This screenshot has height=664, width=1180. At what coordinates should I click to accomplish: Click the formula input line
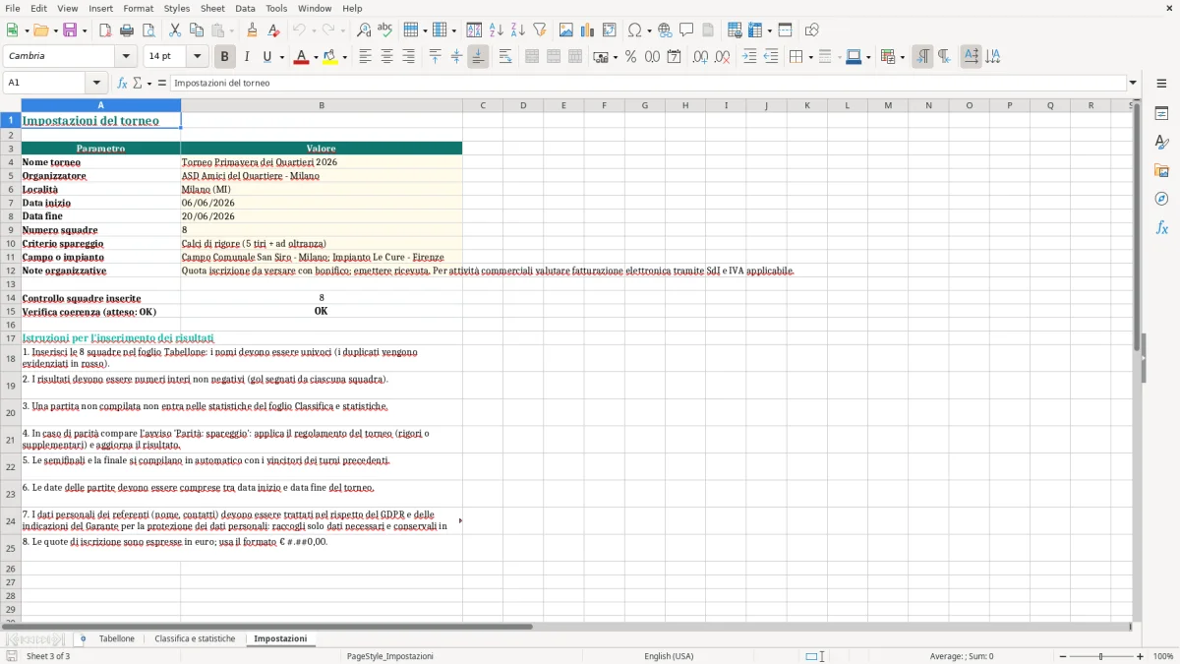pyautogui.click(x=648, y=84)
